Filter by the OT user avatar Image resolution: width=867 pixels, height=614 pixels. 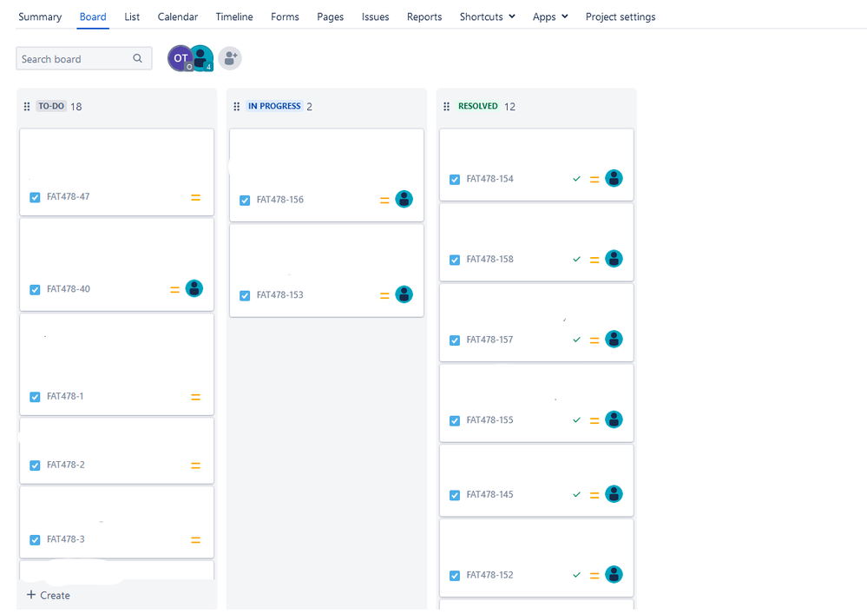pos(180,58)
